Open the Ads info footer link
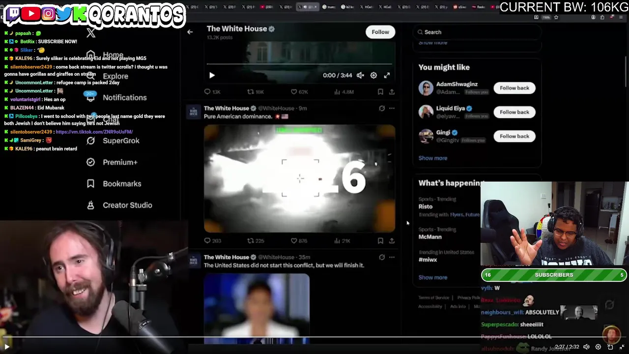 click(458, 306)
